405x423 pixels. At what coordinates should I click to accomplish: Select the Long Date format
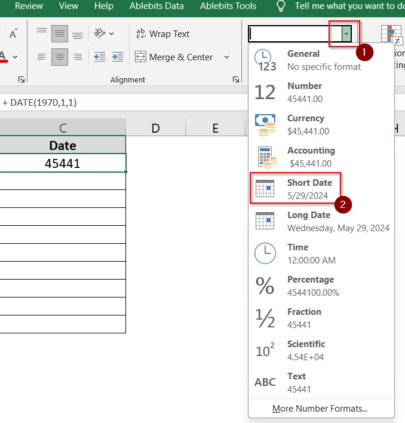321,221
